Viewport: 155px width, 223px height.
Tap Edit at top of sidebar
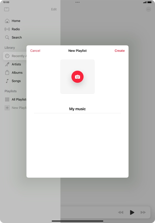click(x=54, y=9)
